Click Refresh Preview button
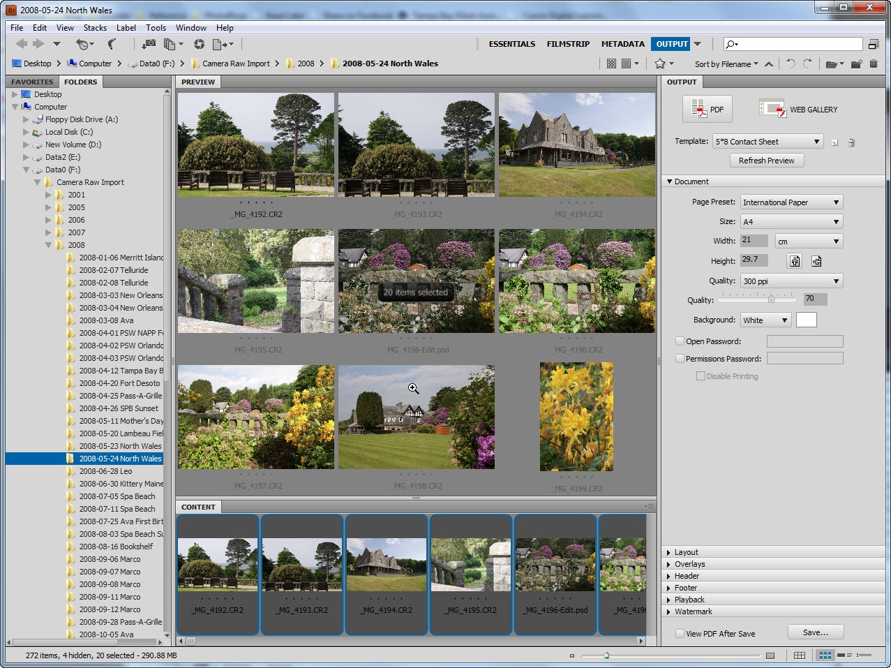 click(766, 161)
